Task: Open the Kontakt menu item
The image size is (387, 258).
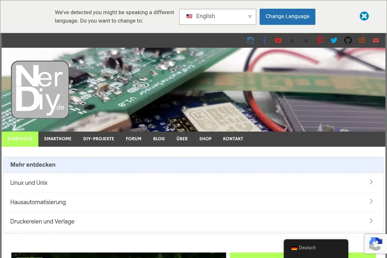Action: (233, 139)
